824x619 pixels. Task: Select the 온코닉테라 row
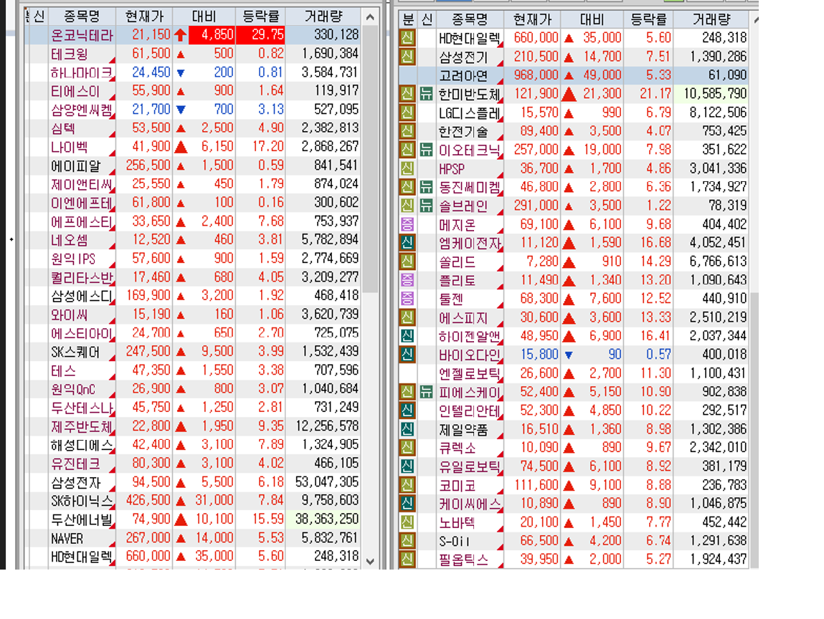[x=192, y=35]
